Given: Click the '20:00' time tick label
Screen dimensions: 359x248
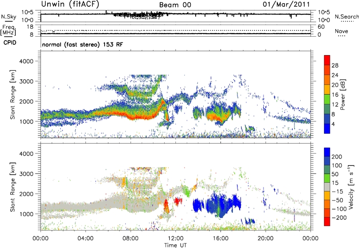Looking at the screenshot, I should click(x=265, y=239).
